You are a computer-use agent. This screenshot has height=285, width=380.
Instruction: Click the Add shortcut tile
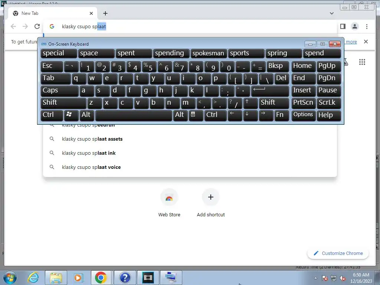[211, 203]
